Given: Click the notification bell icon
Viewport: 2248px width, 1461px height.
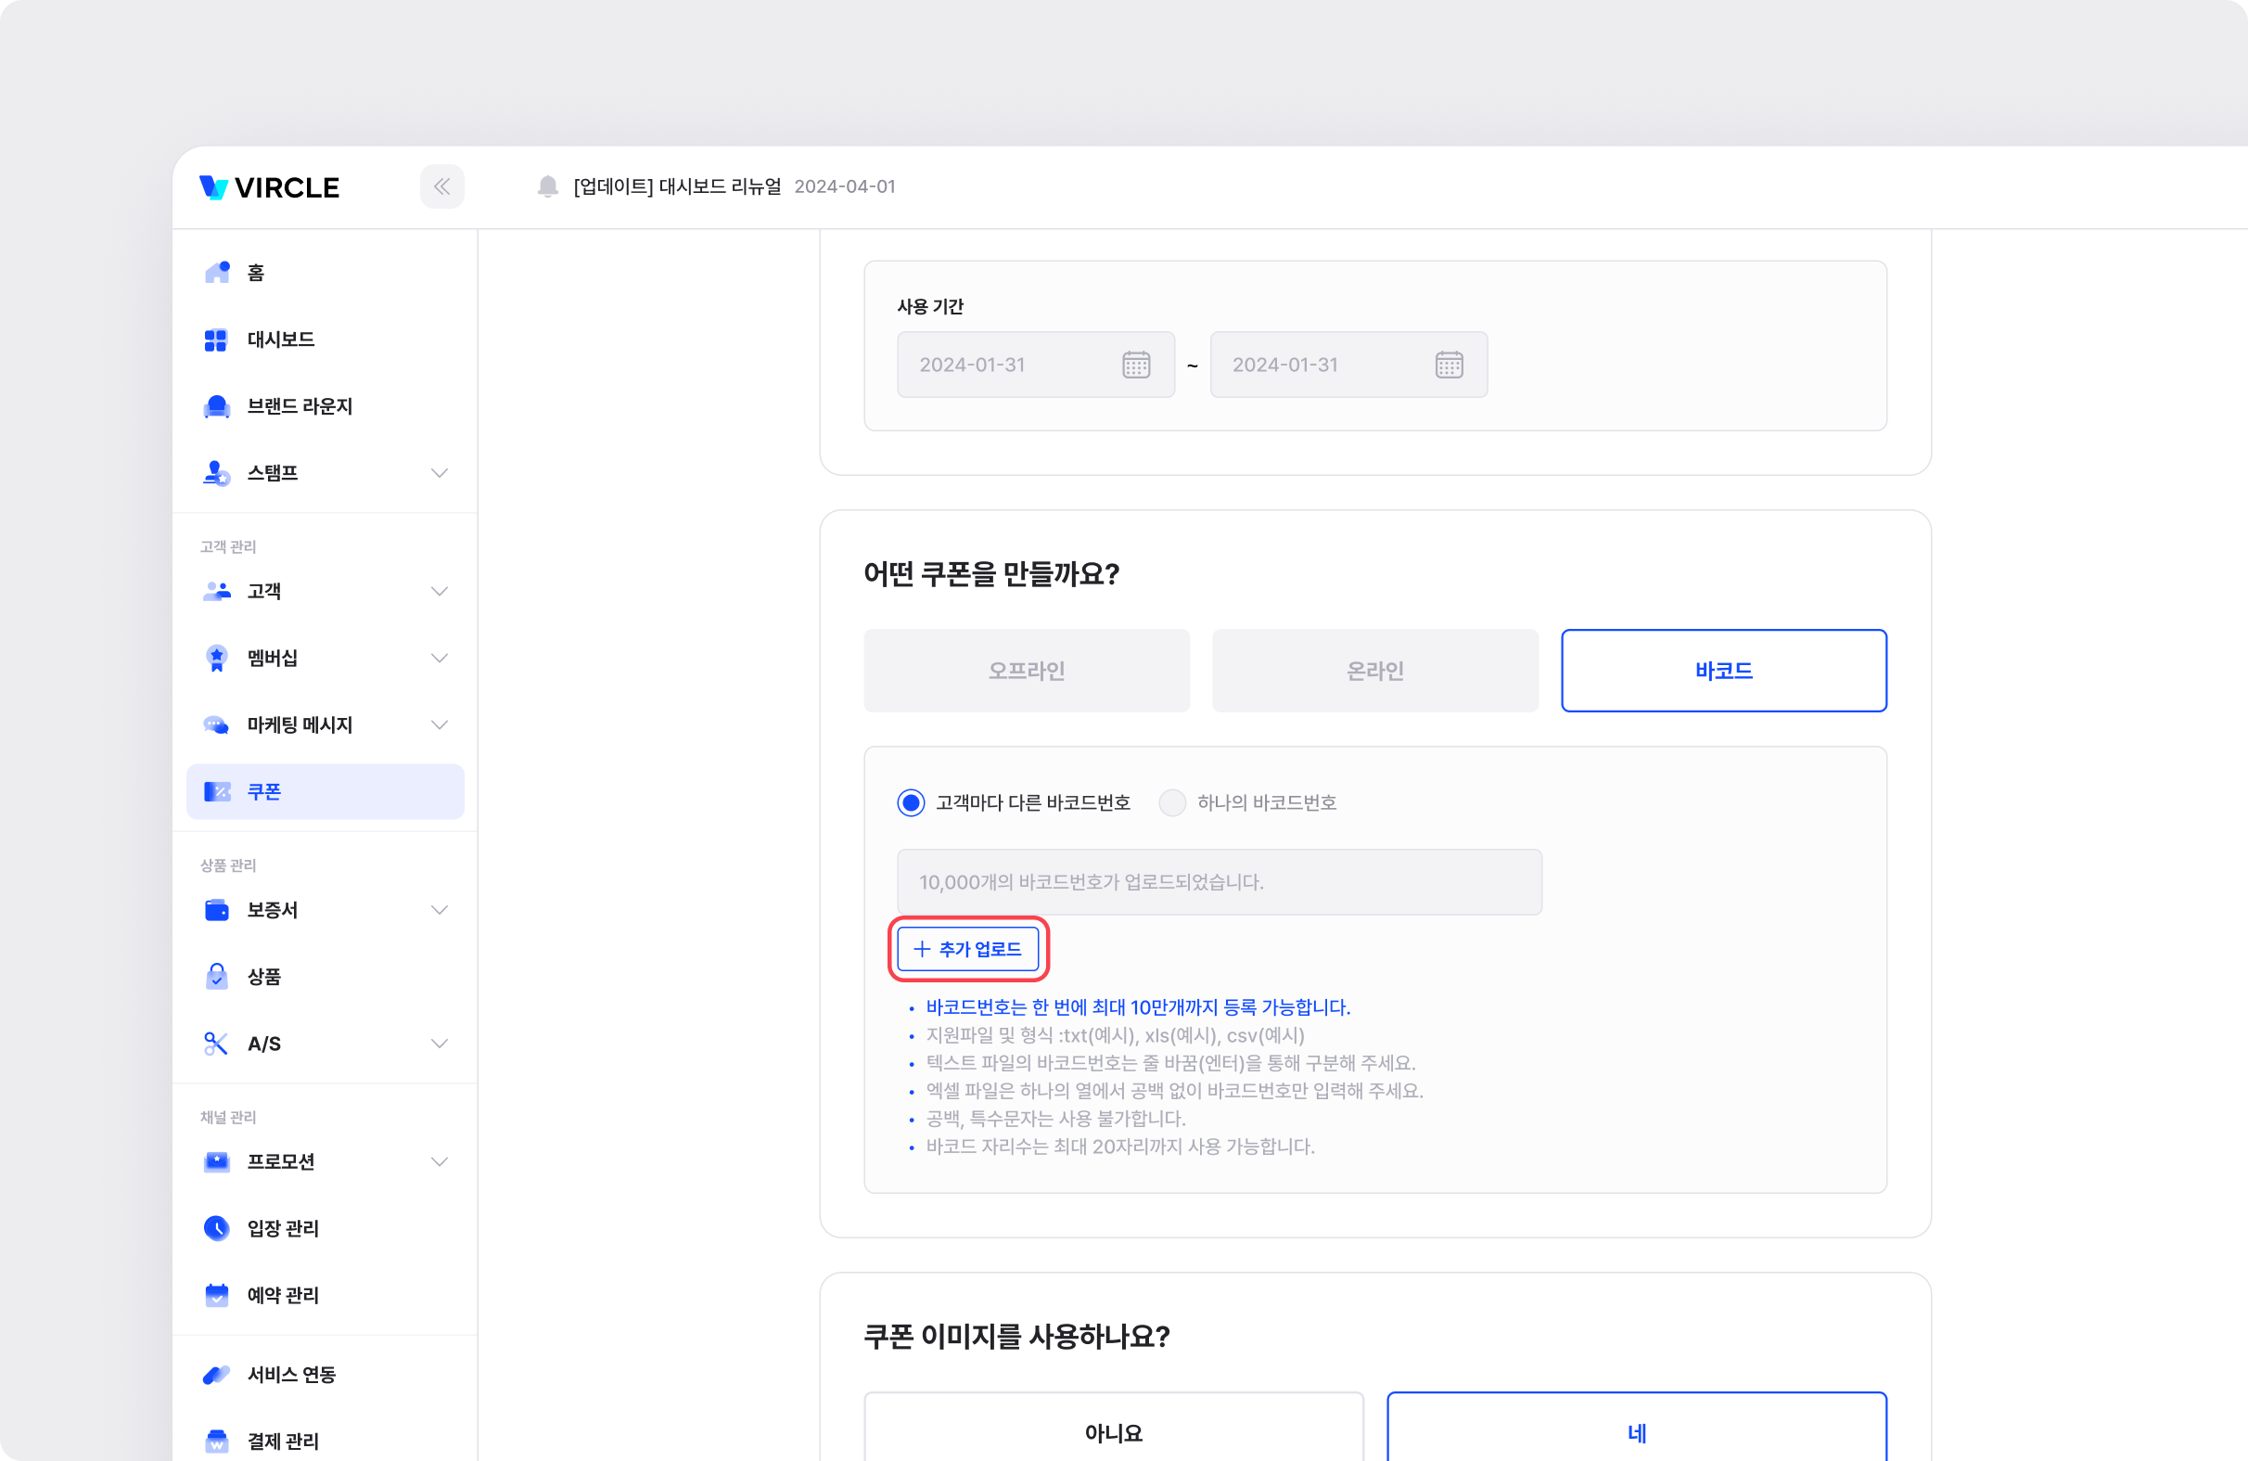Looking at the screenshot, I should [548, 186].
